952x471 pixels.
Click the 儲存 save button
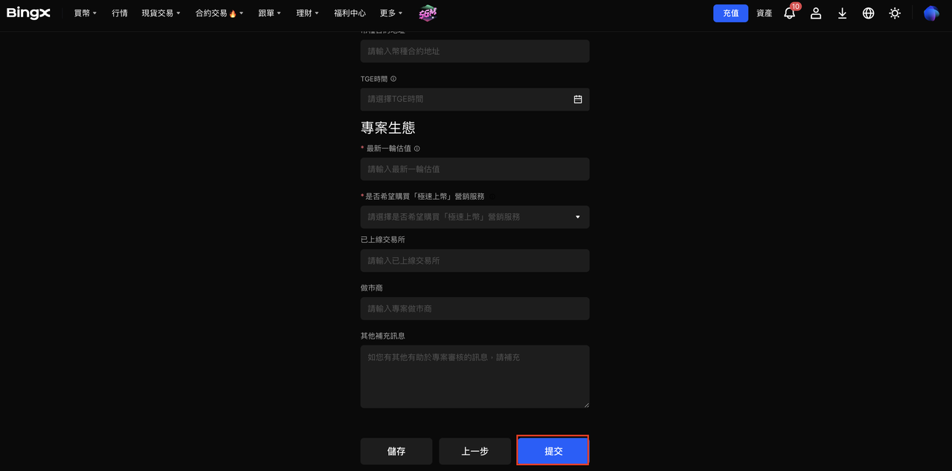pyautogui.click(x=396, y=451)
